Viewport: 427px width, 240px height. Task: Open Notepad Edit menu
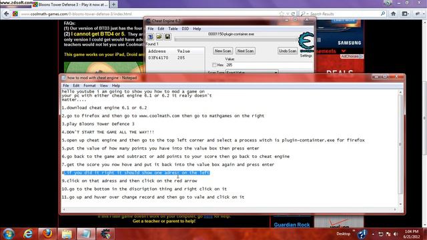coord(76,85)
